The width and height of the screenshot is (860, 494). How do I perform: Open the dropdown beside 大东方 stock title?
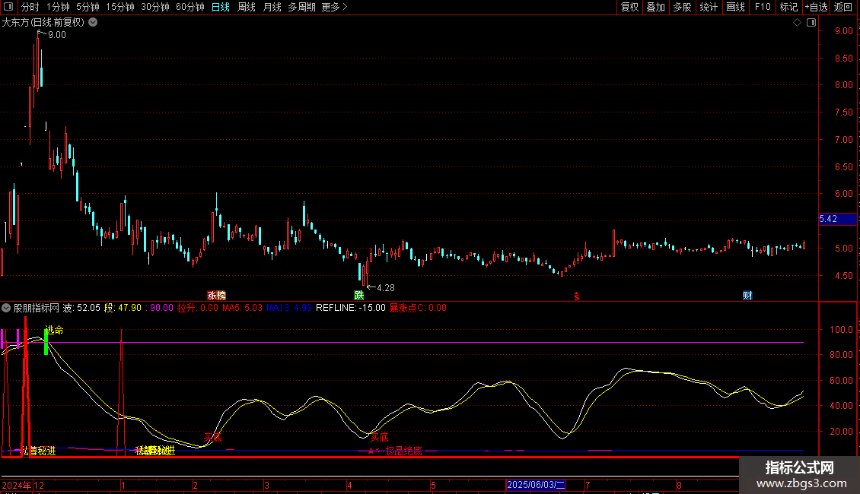[94, 23]
